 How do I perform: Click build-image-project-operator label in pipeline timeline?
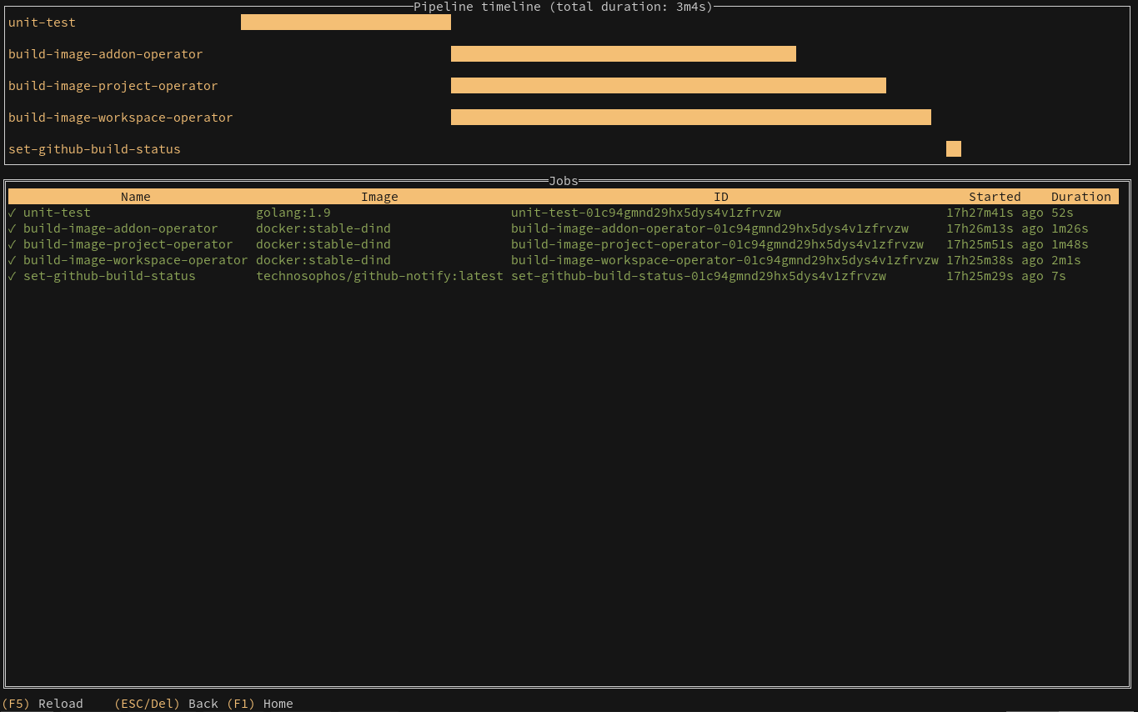[113, 86]
